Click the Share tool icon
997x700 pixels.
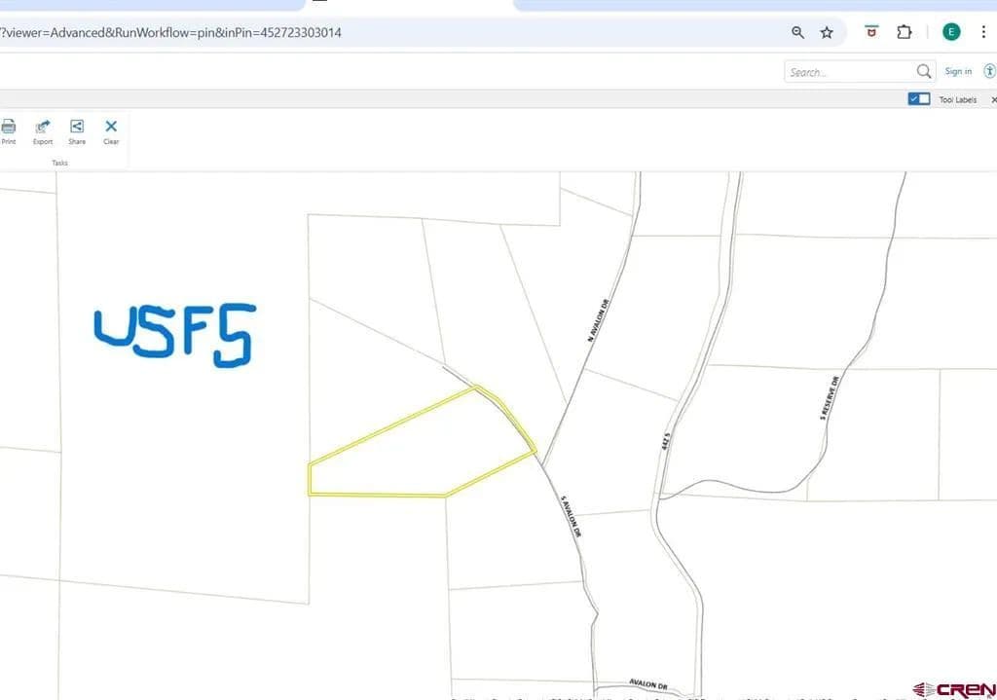point(77,127)
